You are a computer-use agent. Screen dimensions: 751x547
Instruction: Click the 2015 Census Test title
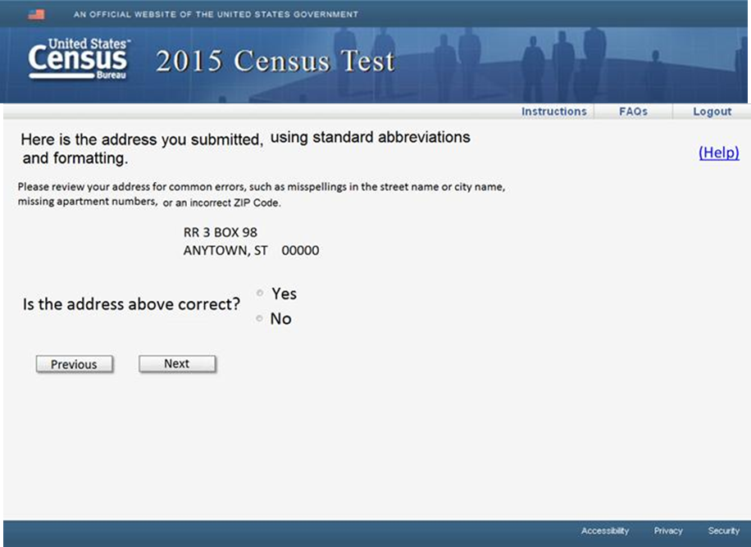tap(275, 62)
